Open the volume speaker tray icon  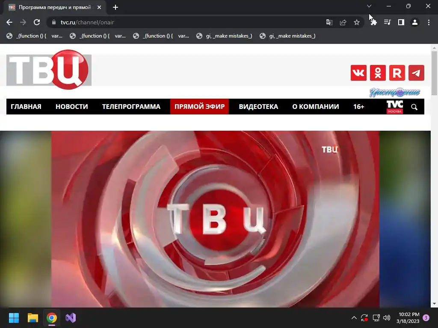pos(387,318)
